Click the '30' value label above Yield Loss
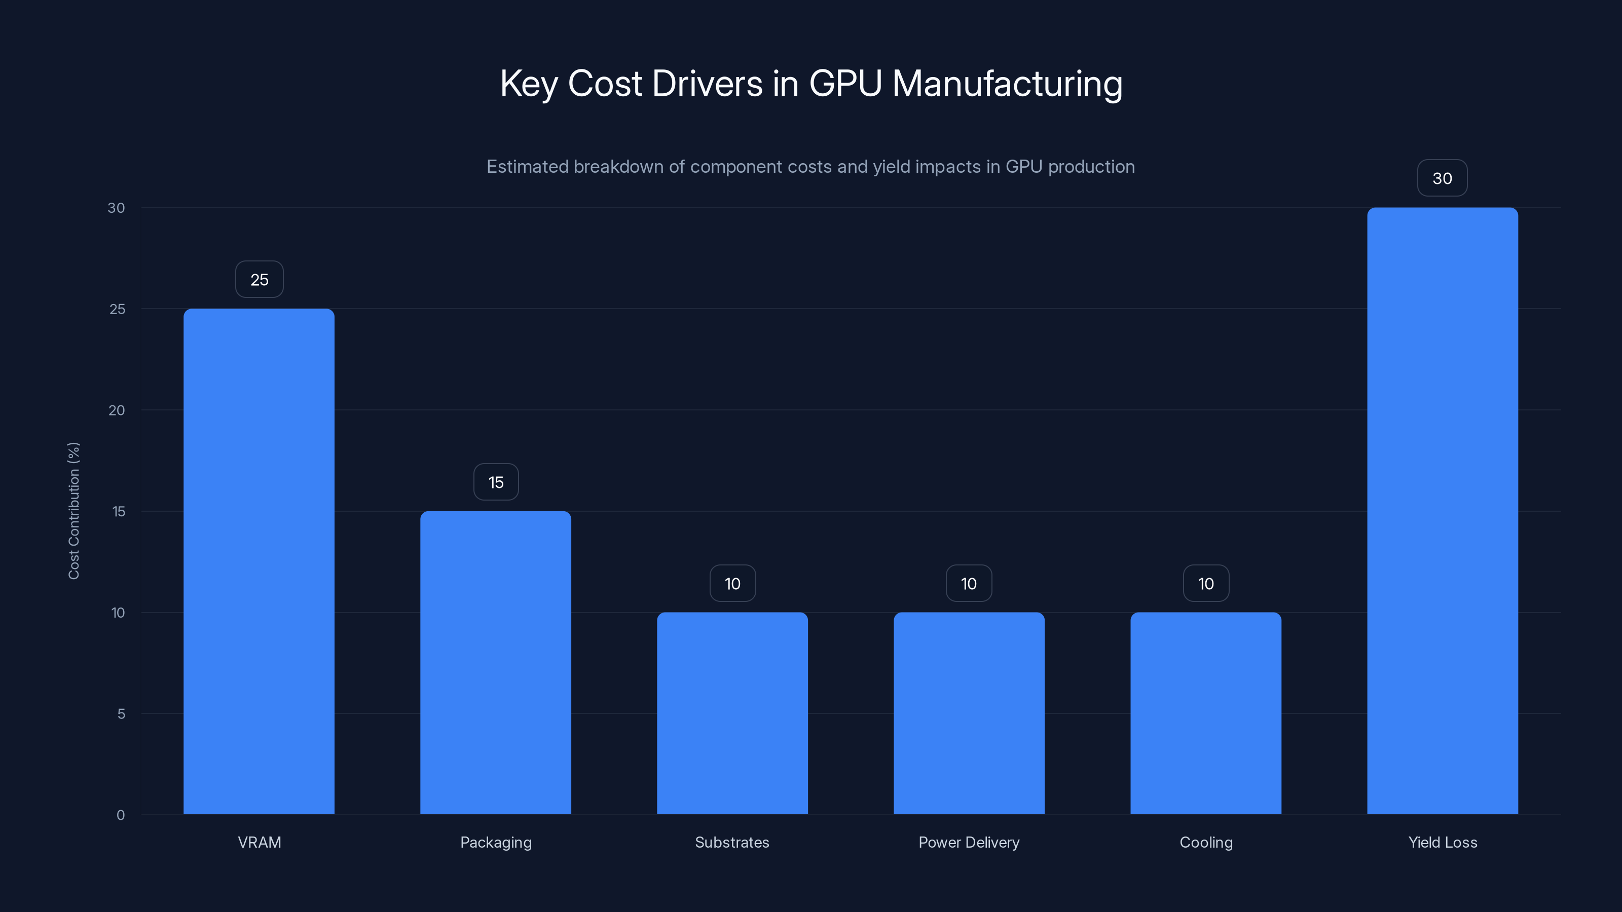Image resolution: width=1622 pixels, height=912 pixels. [1443, 178]
